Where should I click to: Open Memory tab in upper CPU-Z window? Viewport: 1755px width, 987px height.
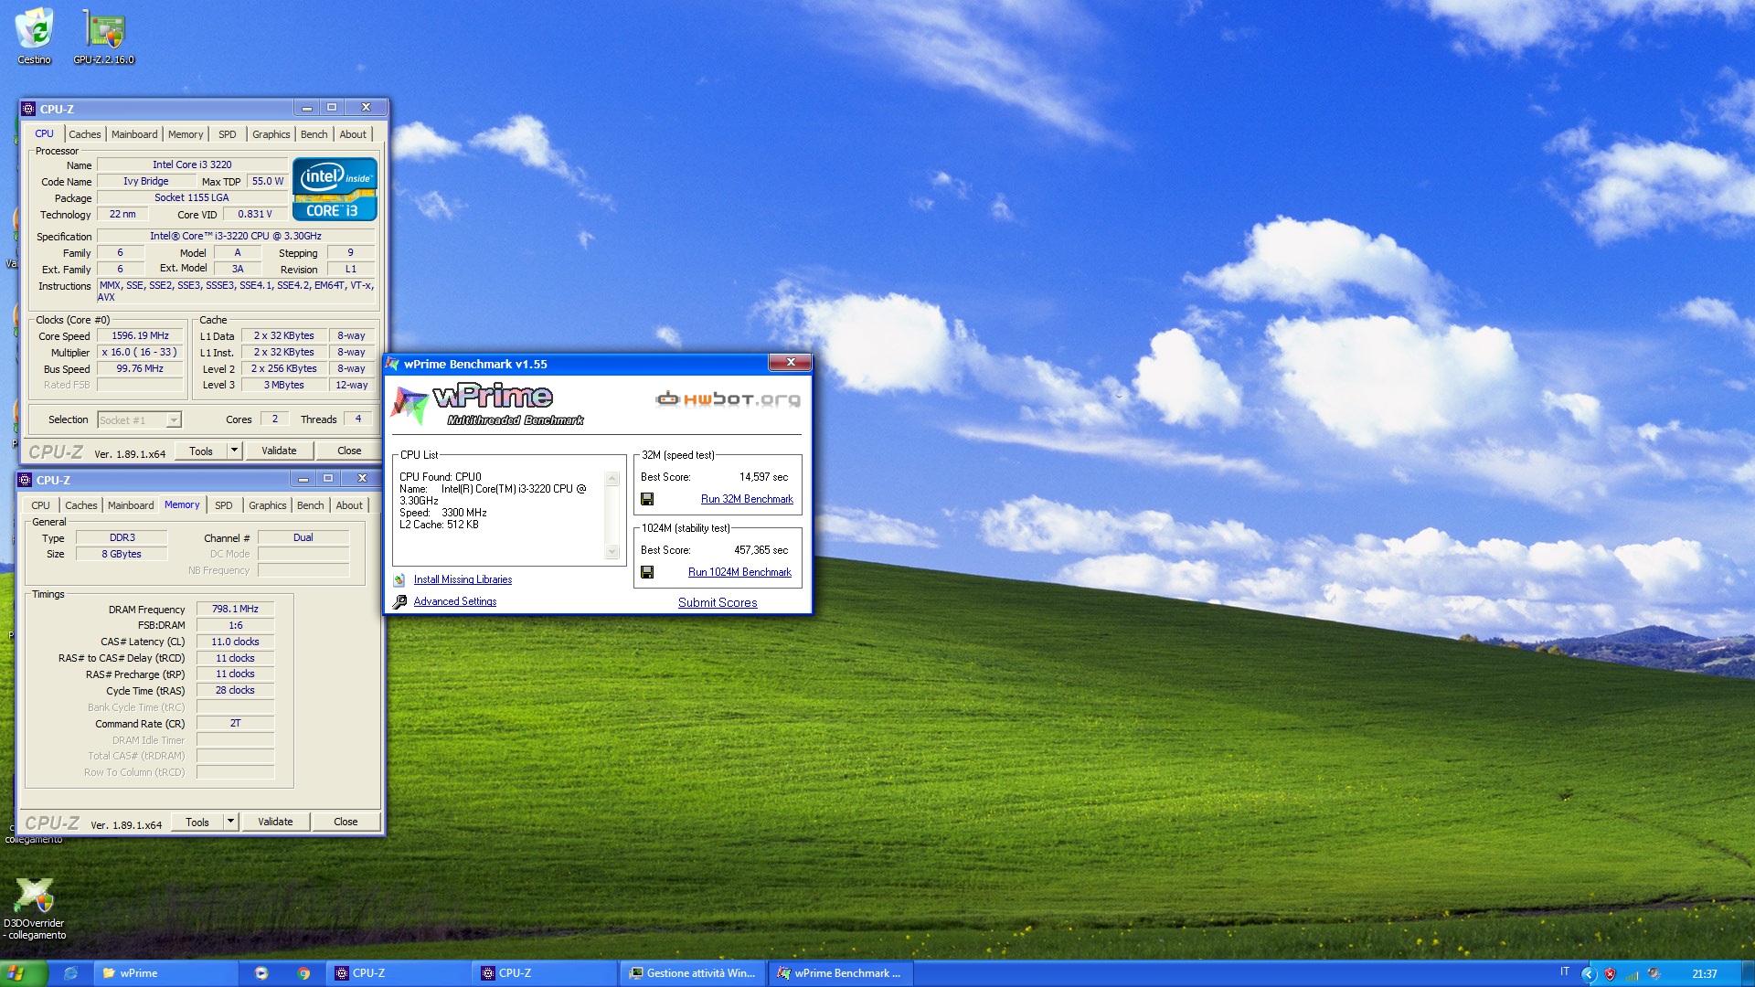pos(186,134)
